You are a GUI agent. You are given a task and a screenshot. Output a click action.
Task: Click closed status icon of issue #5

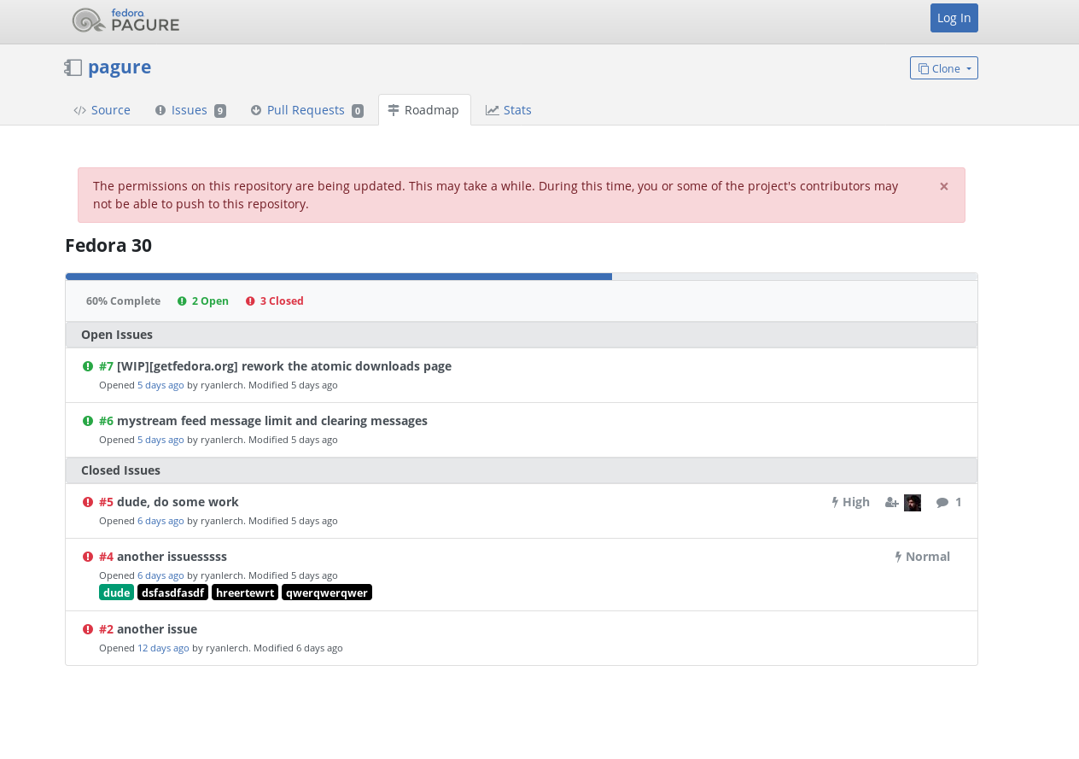(x=88, y=502)
